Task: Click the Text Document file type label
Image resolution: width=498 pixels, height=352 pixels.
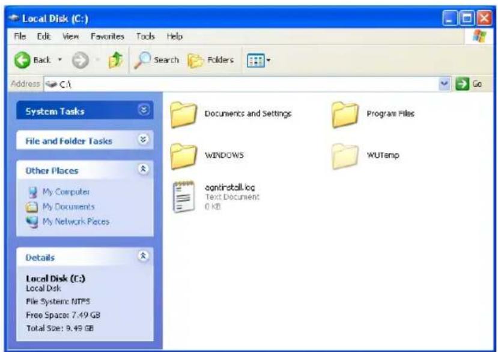Action: click(x=232, y=197)
